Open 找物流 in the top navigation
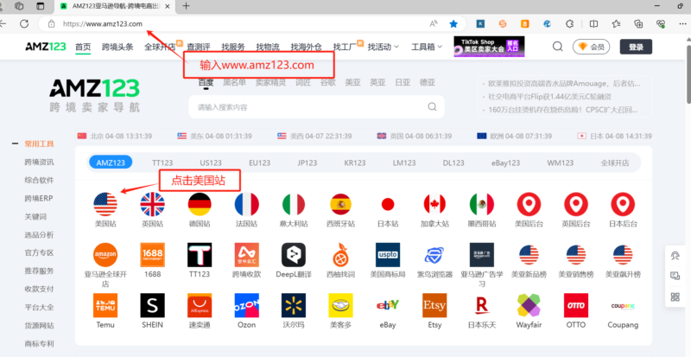 point(268,47)
